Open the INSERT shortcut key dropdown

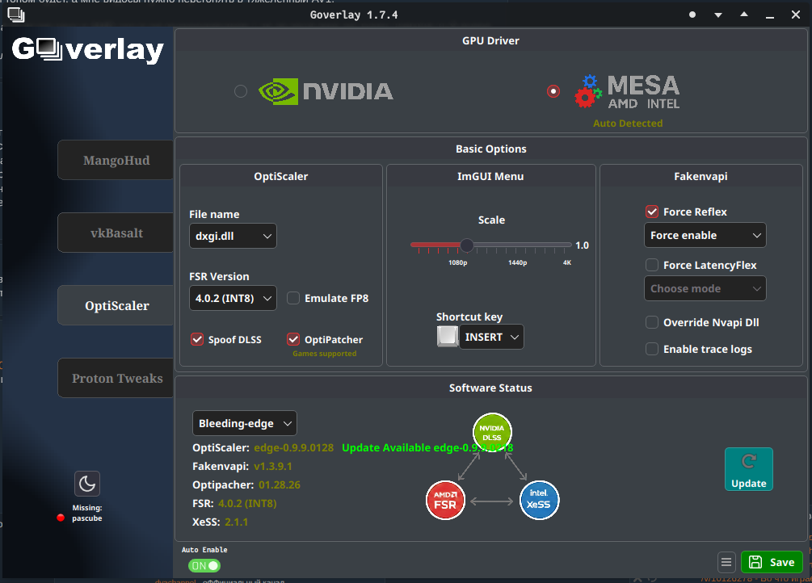point(491,337)
